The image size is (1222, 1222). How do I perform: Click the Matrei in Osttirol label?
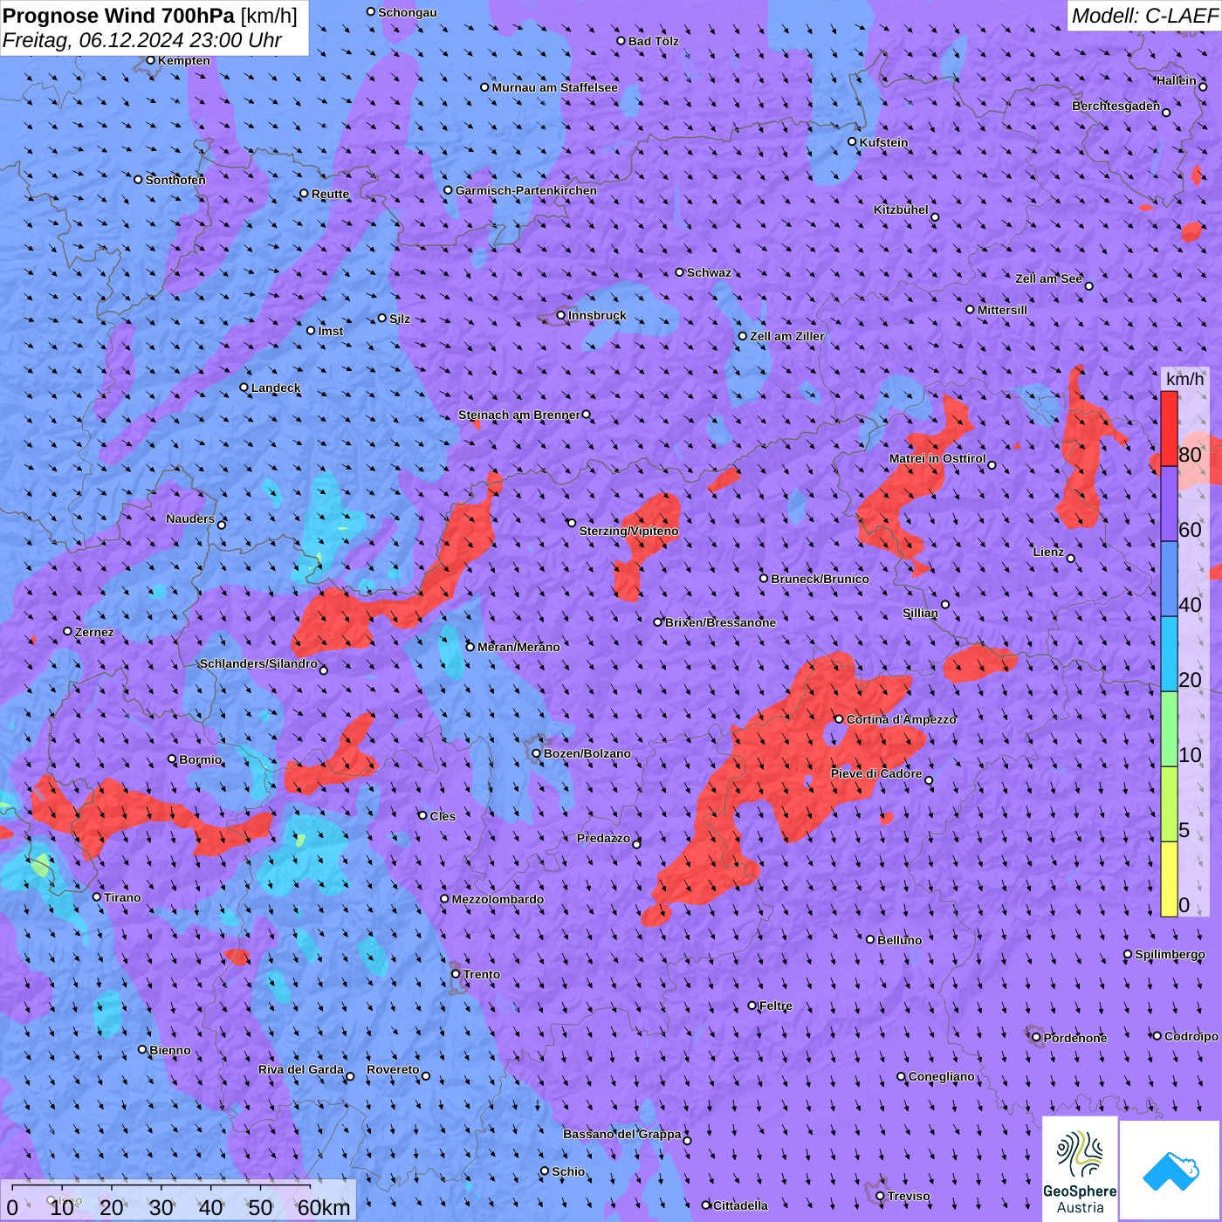[937, 458]
